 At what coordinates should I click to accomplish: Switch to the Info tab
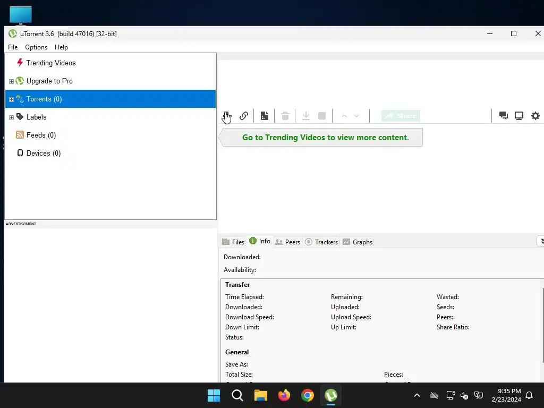[x=260, y=241]
